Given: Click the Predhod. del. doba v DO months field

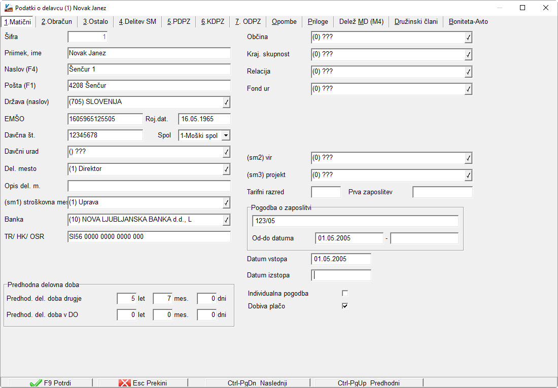Looking at the screenshot, I should coord(163,314).
